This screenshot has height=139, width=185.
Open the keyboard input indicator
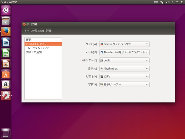click(156, 2)
